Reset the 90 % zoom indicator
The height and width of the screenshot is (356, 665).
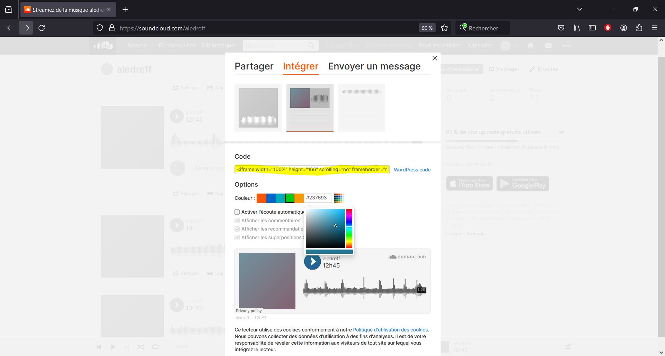pyautogui.click(x=427, y=28)
